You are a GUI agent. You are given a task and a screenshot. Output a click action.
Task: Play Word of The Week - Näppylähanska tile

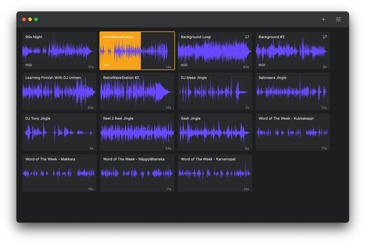pos(137,173)
